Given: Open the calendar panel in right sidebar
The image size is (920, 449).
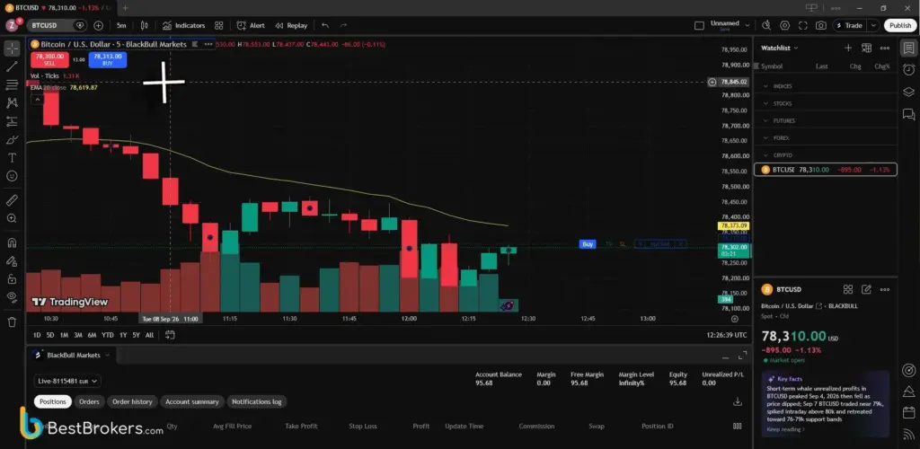Looking at the screenshot, I should (909, 412).
